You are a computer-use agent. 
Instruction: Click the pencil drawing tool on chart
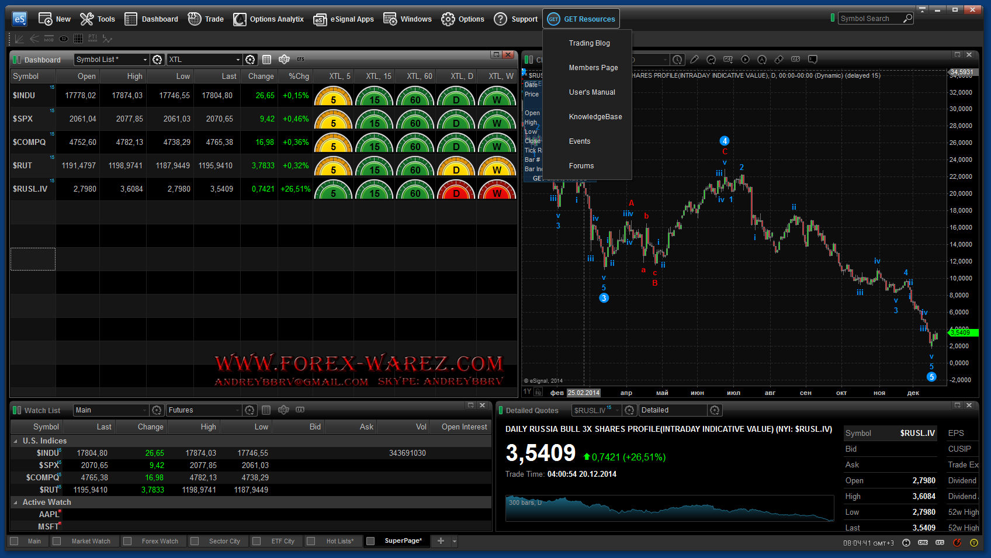(694, 60)
